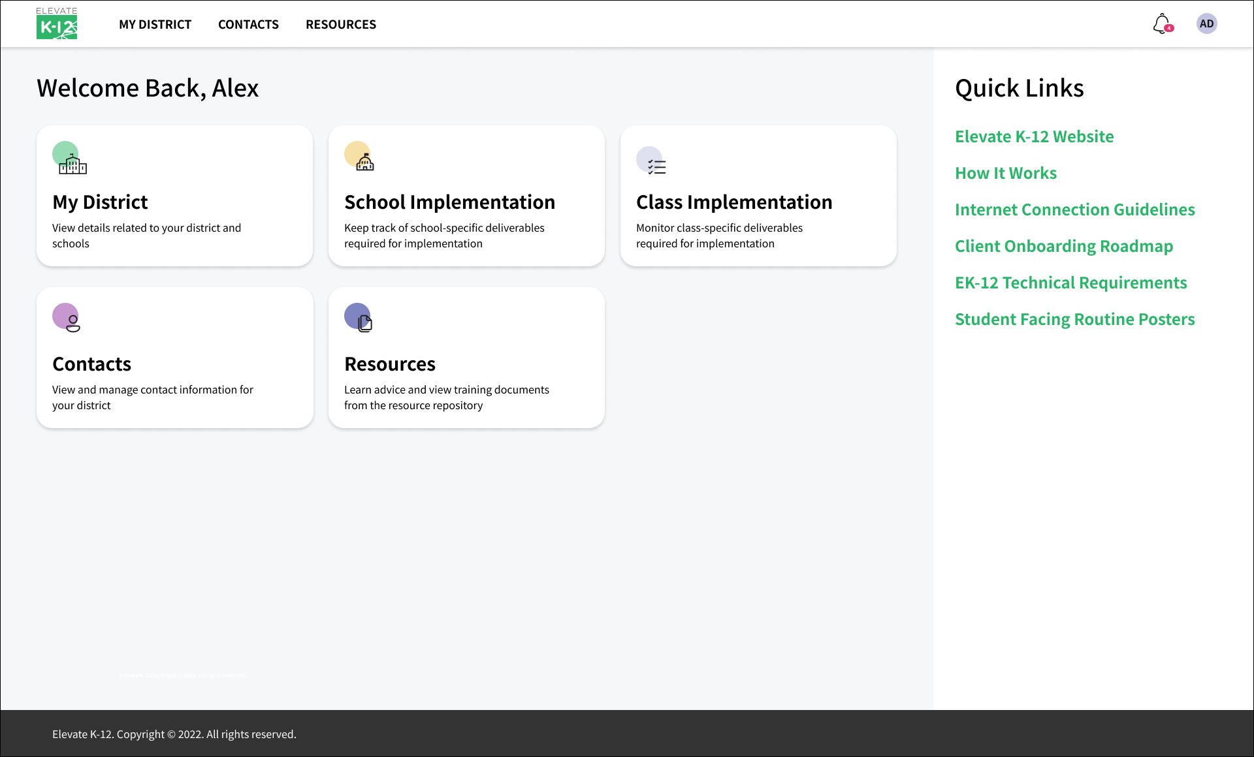Open the School Implementation card title

pos(449,202)
